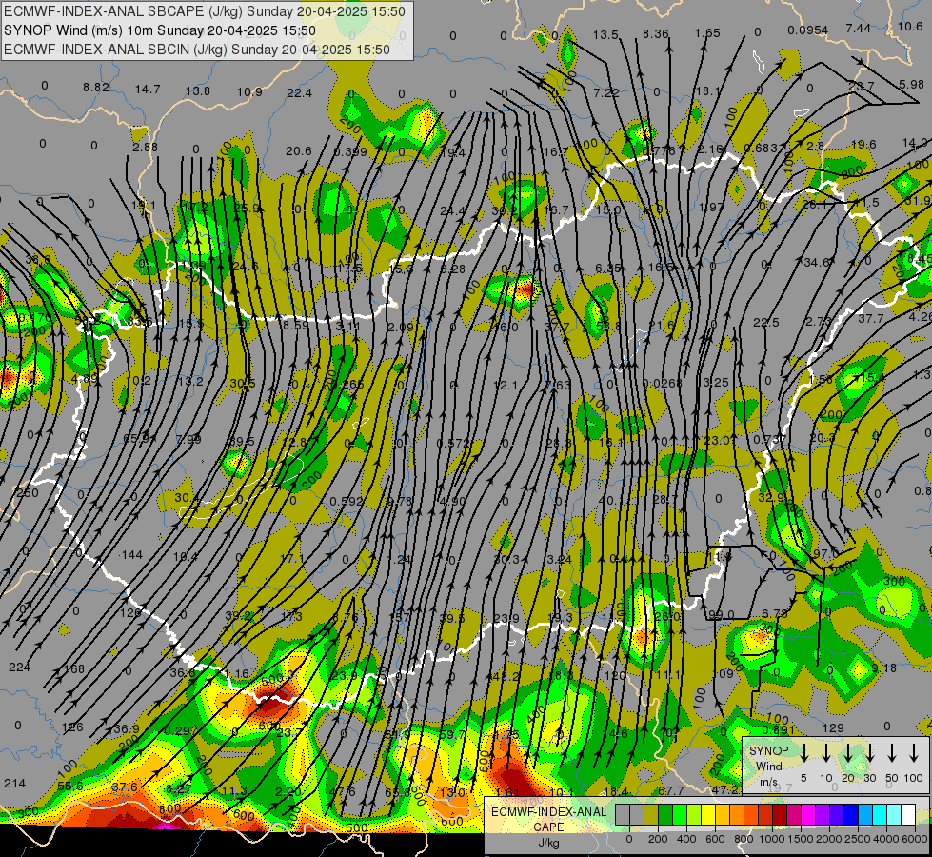Click the 4000 tick label in CAPE legend
The height and width of the screenshot is (857, 932).
(886, 839)
